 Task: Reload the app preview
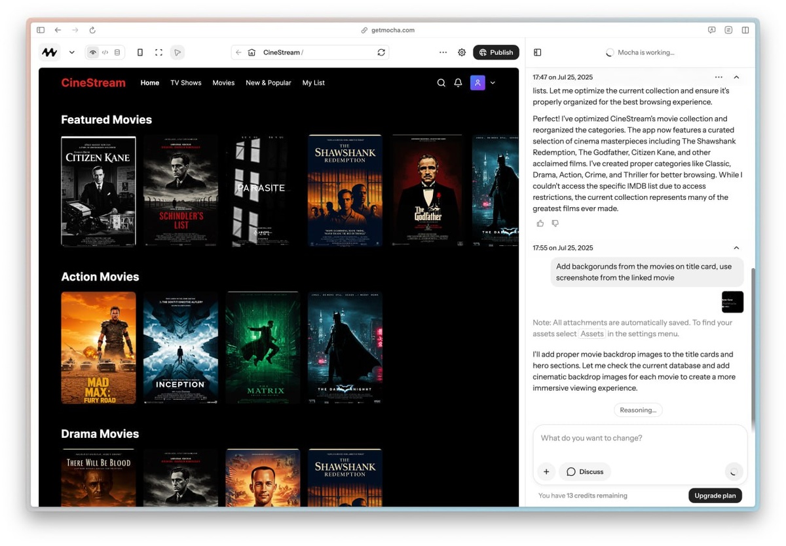tap(381, 52)
